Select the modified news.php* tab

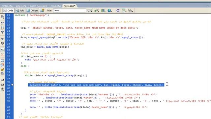(70, 6)
